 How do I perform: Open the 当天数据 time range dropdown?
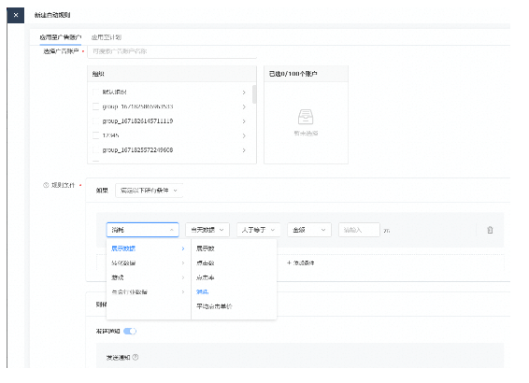[x=207, y=230]
